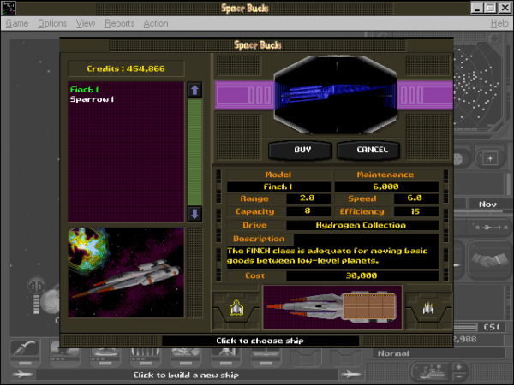
Task: Open the Reports menu
Action: point(119,23)
